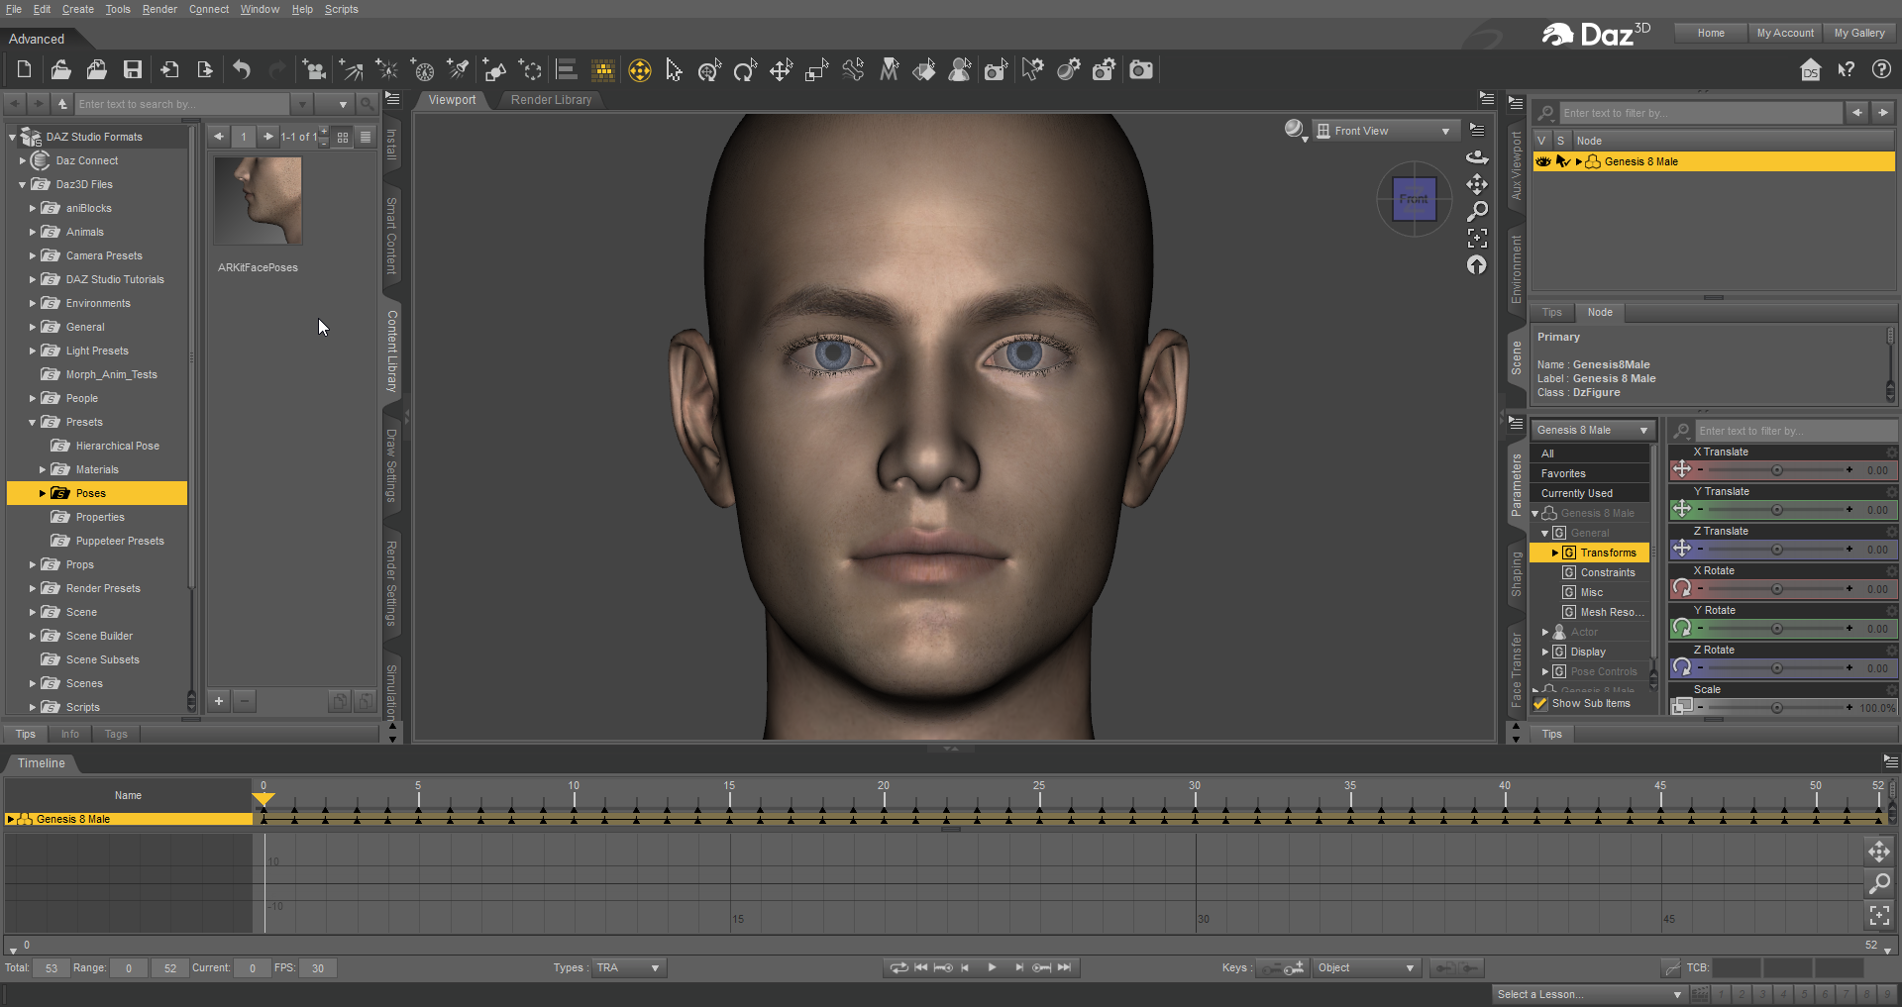Click the Create New Null icon
The image size is (1902, 1007).
(530, 69)
